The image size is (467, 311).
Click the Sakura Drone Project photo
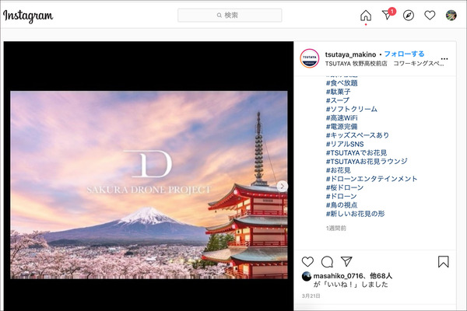click(x=149, y=185)
